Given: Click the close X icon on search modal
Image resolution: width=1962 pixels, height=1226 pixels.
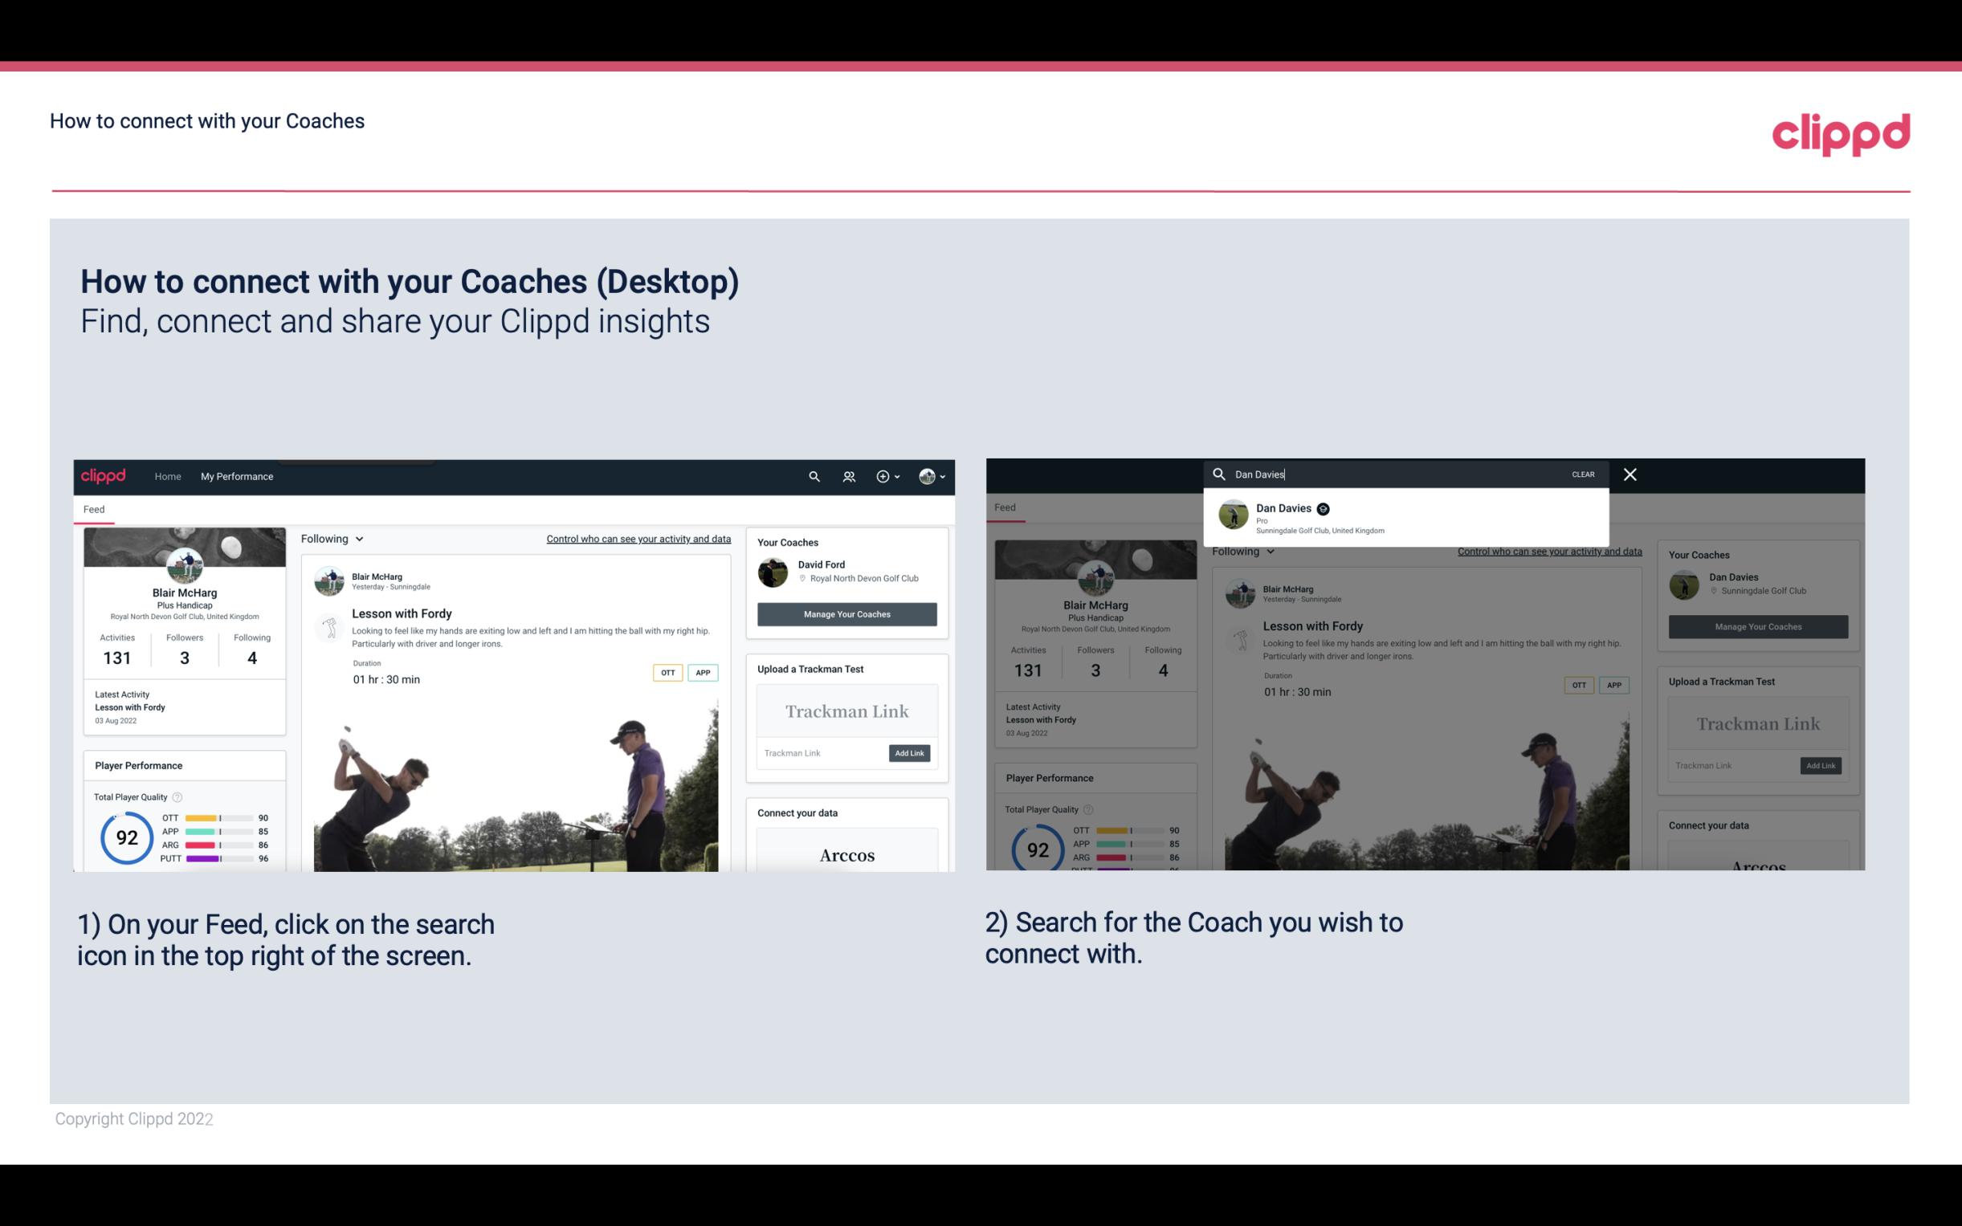Looking at the screenshot, I should [1629, 475].
